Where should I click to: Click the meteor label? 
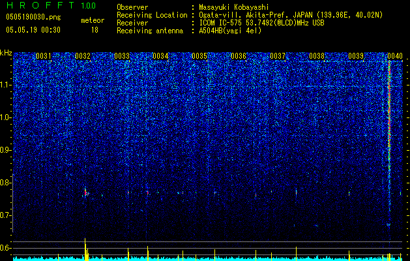93,20
